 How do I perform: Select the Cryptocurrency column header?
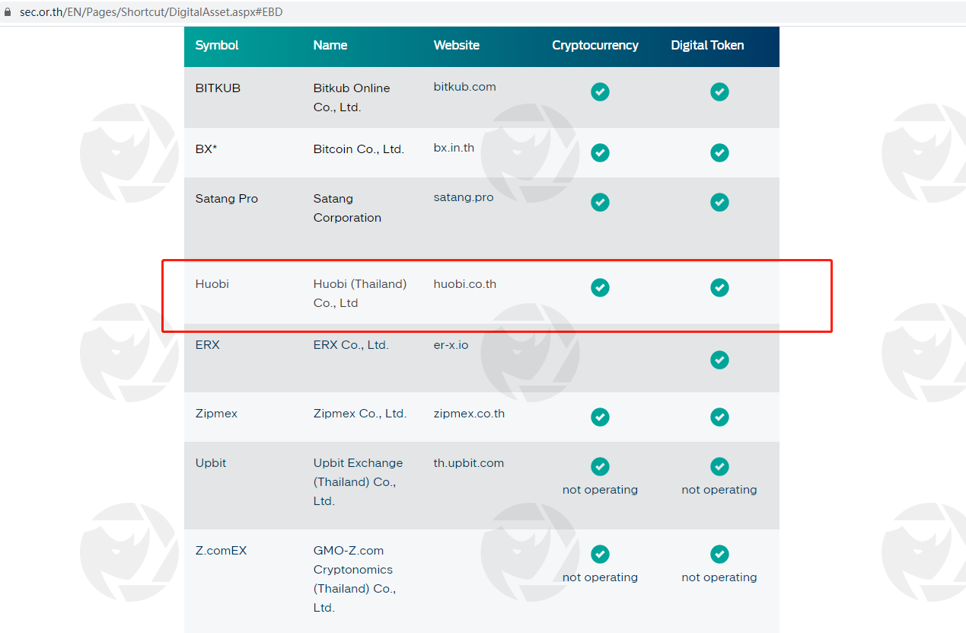[x=595, y=46]
